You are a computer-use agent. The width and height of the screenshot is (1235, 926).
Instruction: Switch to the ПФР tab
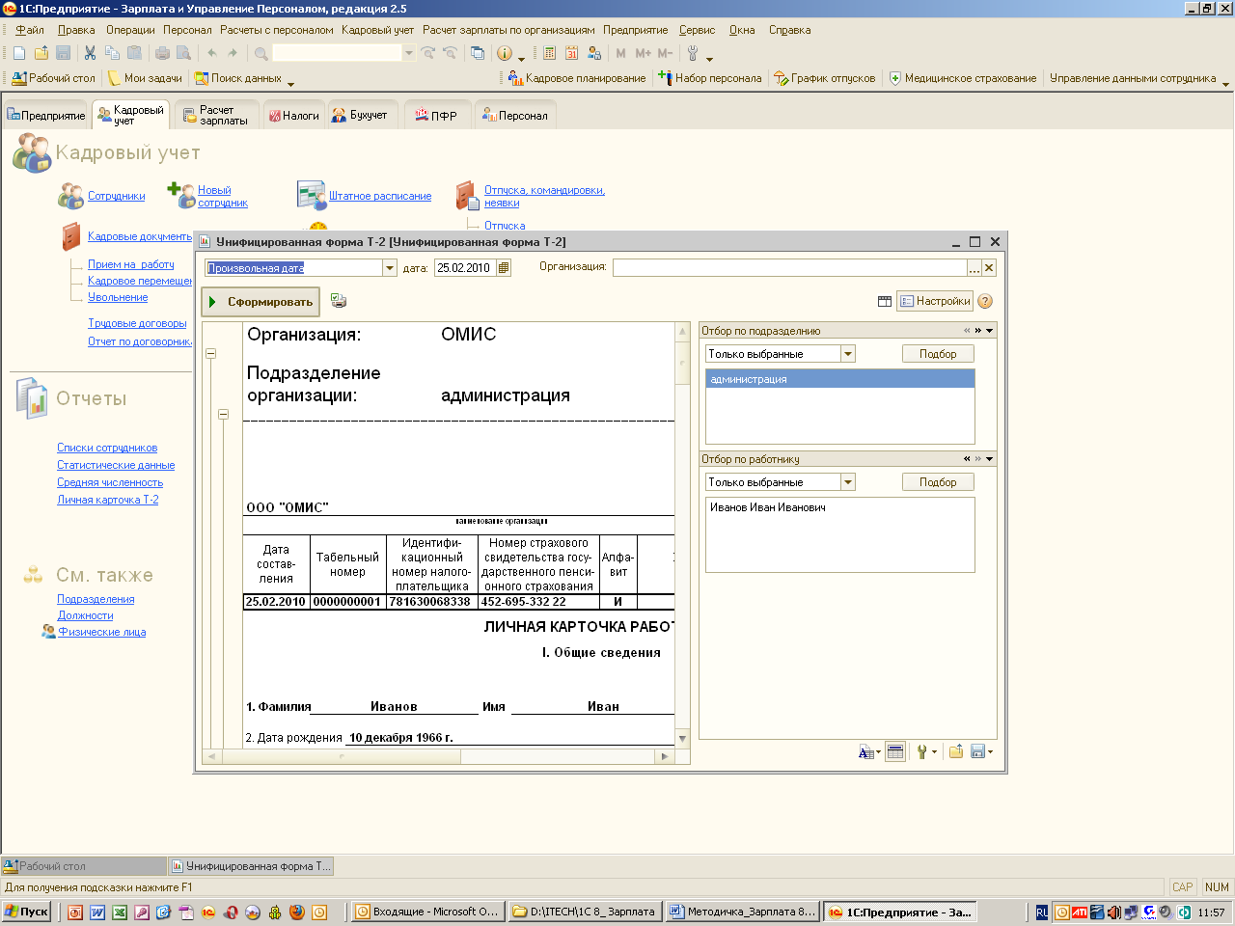tap(436, 115)
